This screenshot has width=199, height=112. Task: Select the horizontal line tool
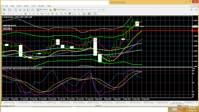point(17,14)
